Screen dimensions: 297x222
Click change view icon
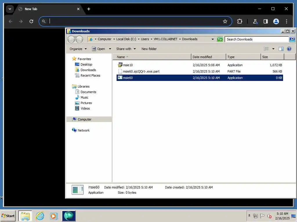(x=266, y=49)
